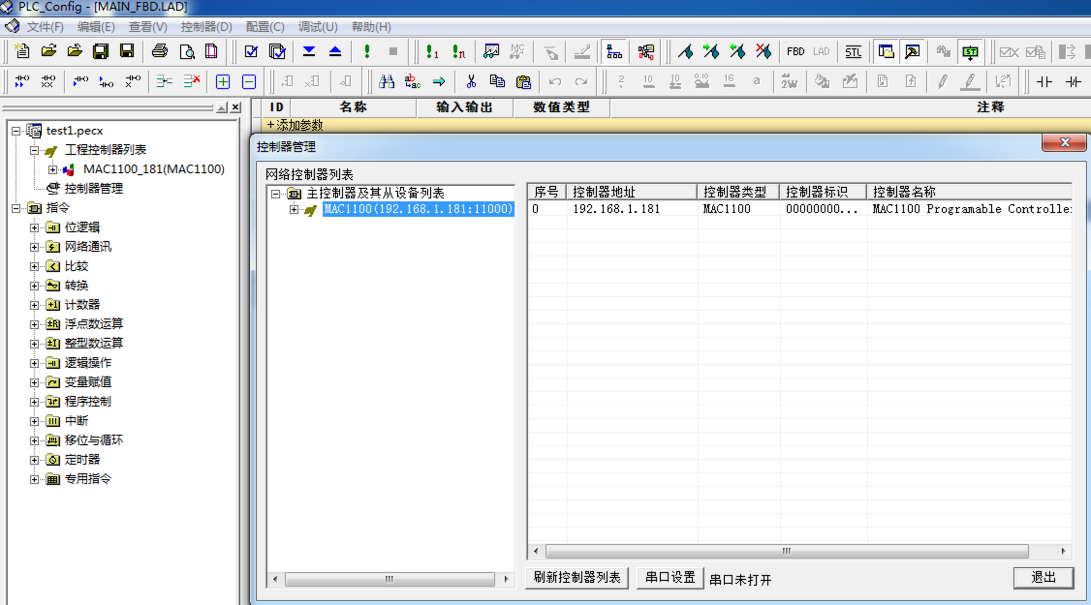Delete network minus icon

(249, 82)
